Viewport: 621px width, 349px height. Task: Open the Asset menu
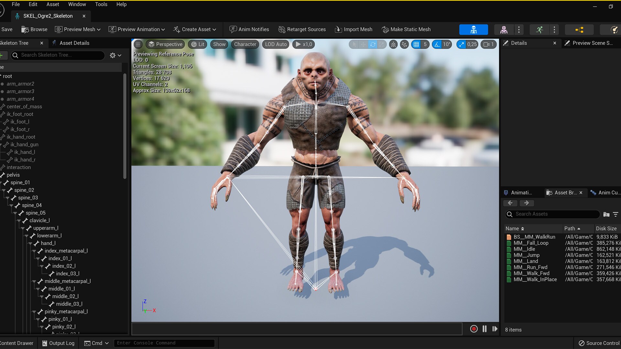tap(52, 4)
